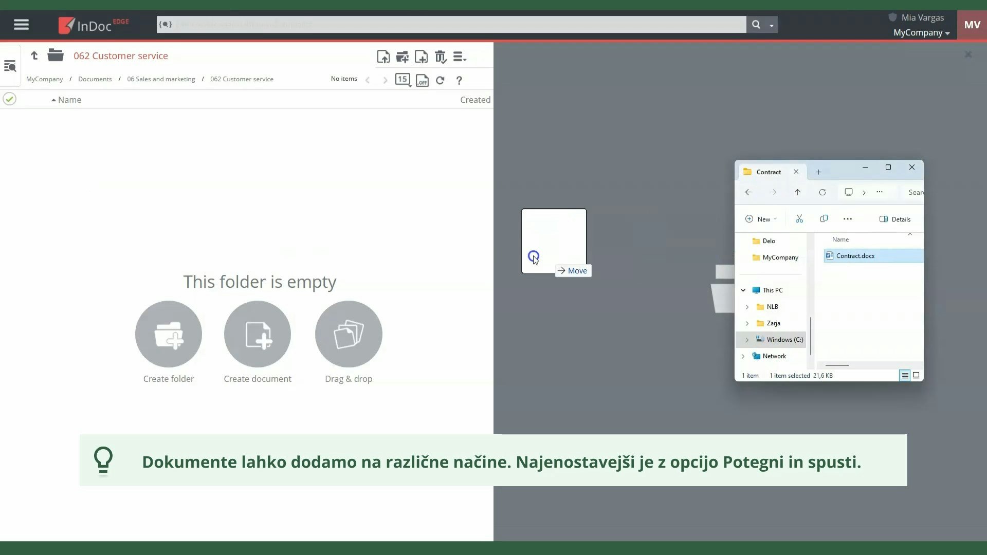The height and width of the screenshot is (555, 987).
Task: Open the hamburger main menu
Action: (21, 24)
